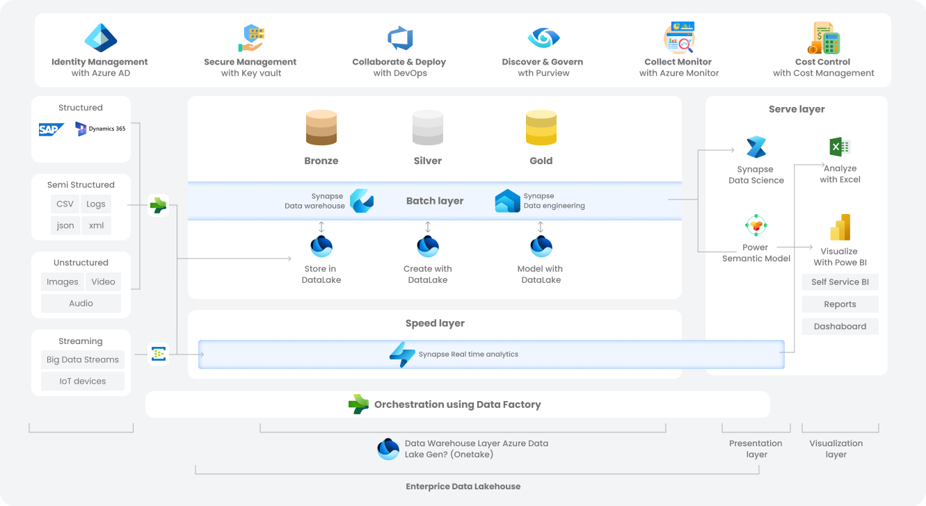
Task: Click the DevOps Collaborate & Deploy icon
Action: point(400,38)
